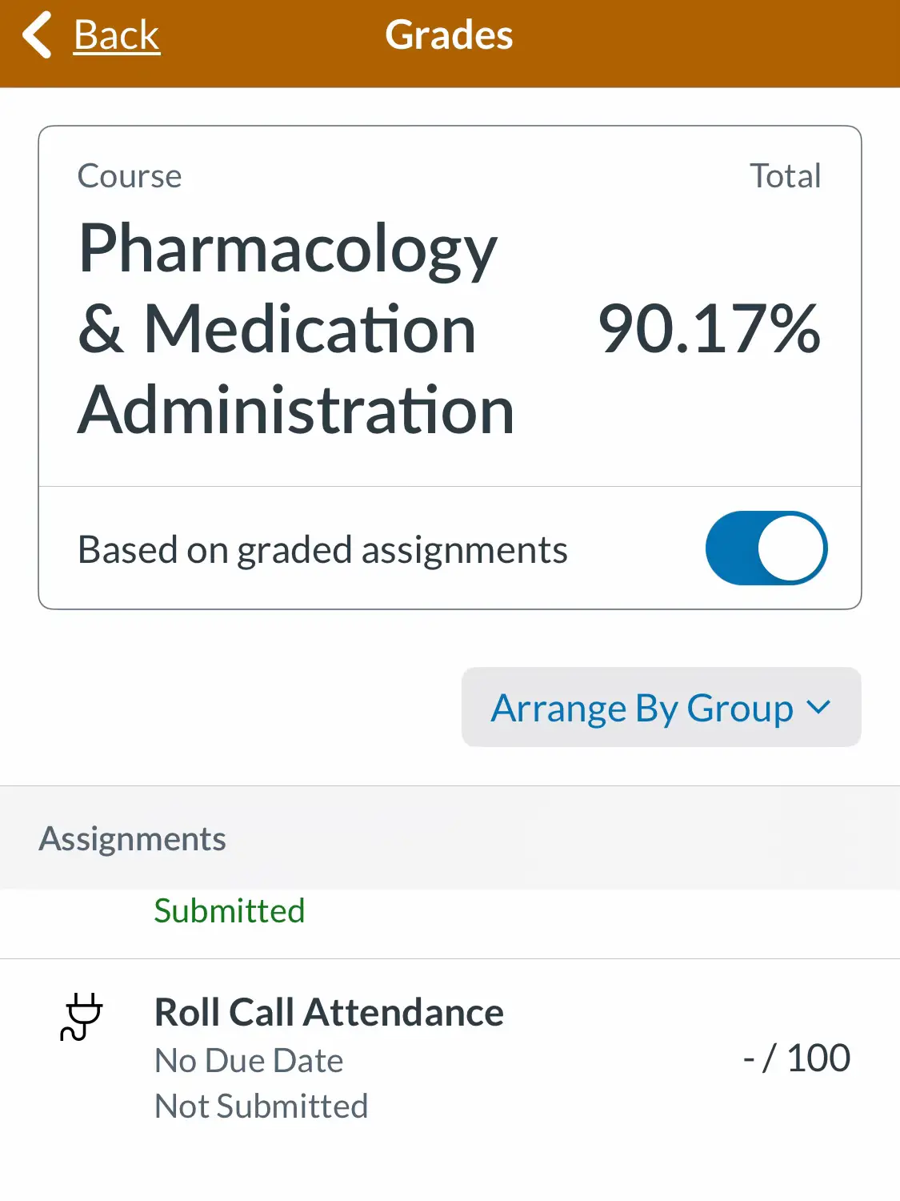
Task: Open the Arrange By Group dropdown
Action: [x=661, y=708]
